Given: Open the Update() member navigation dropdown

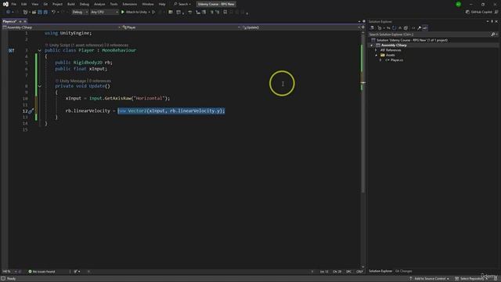Looking at the screenshot, I should click(x=301, y=27).
